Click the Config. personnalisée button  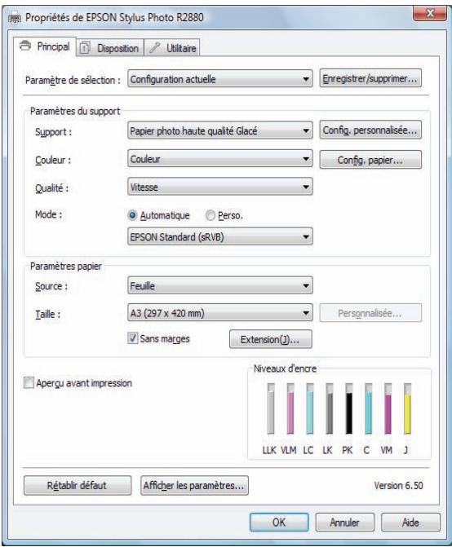click(370, 130)
